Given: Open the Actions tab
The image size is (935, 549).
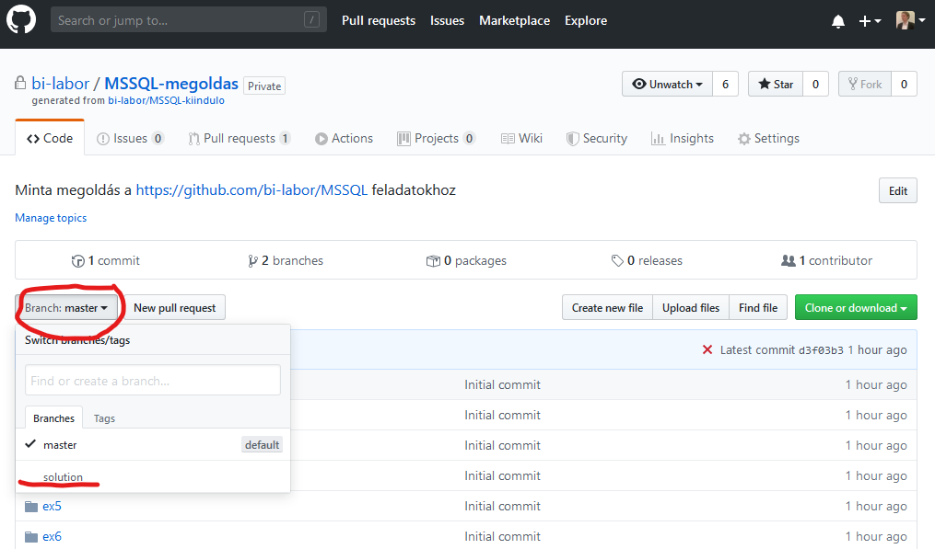Looking at the screenshot, I should [345, 138].
